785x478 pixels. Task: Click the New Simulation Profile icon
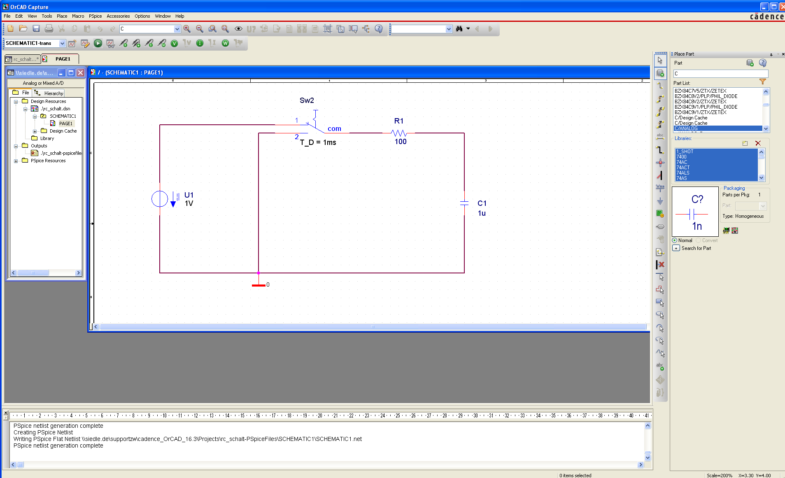point(72,43)
